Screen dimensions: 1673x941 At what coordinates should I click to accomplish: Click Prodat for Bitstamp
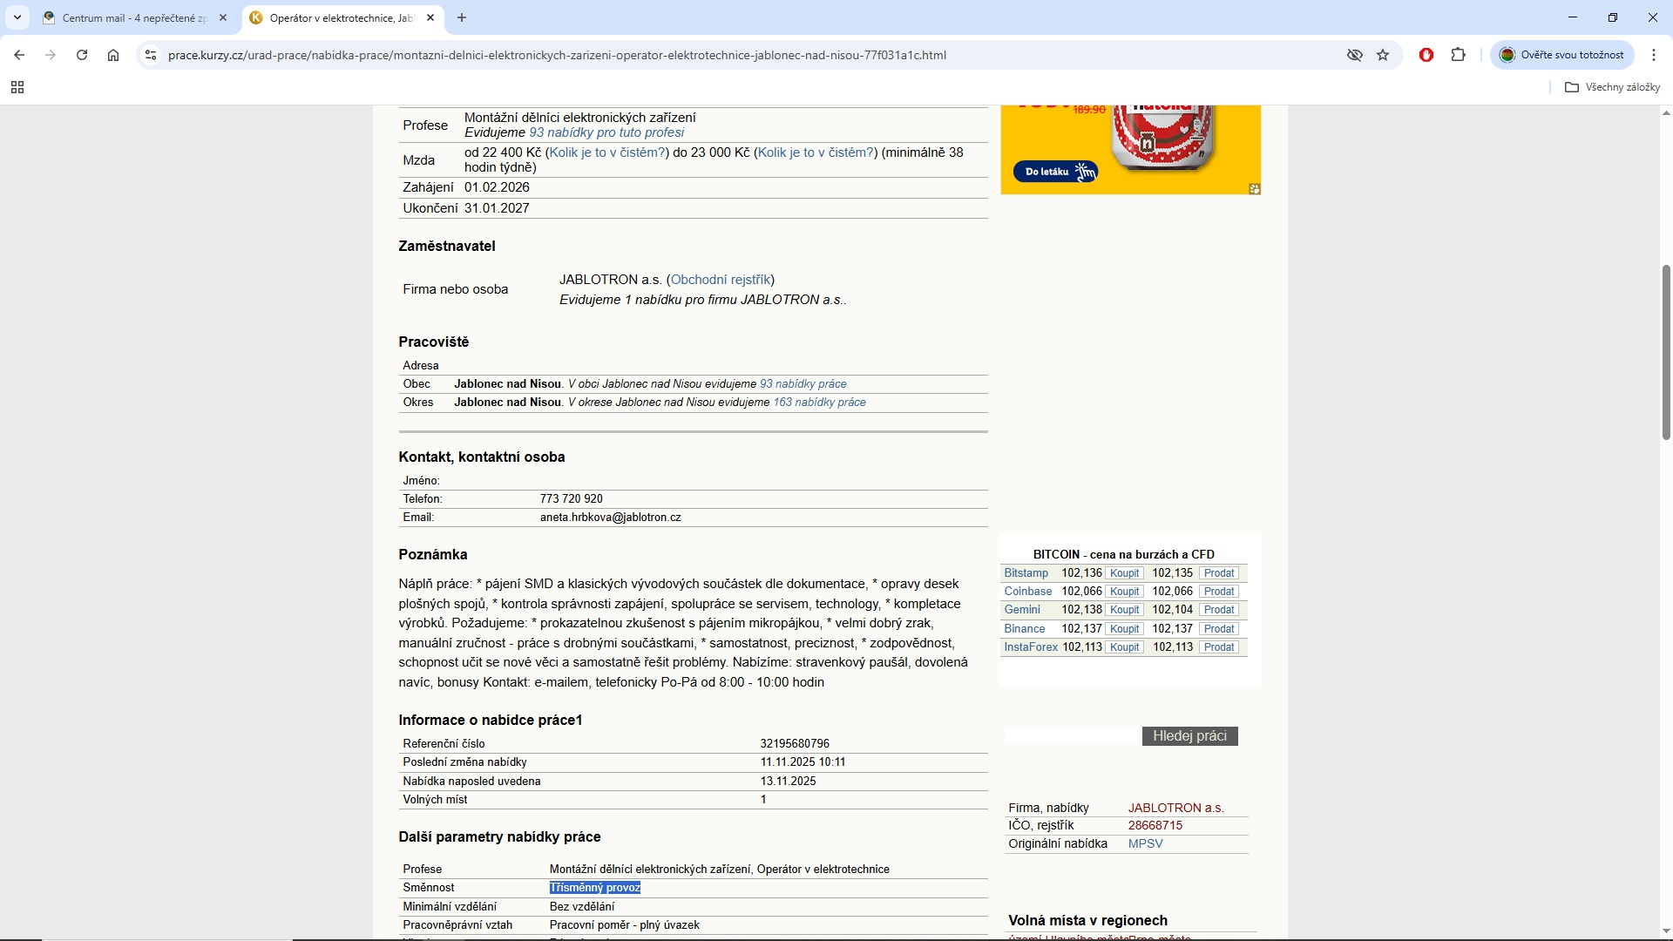click(1219, 573)
